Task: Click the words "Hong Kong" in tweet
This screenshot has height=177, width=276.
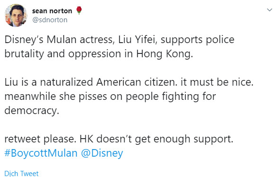Action: pyautogui.click(x=164, y=53)
